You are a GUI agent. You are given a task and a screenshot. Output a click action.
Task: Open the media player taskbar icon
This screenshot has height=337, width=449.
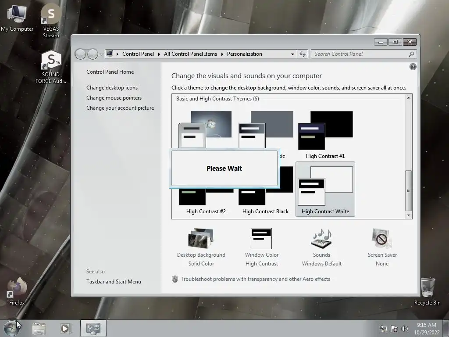point(65,328)
